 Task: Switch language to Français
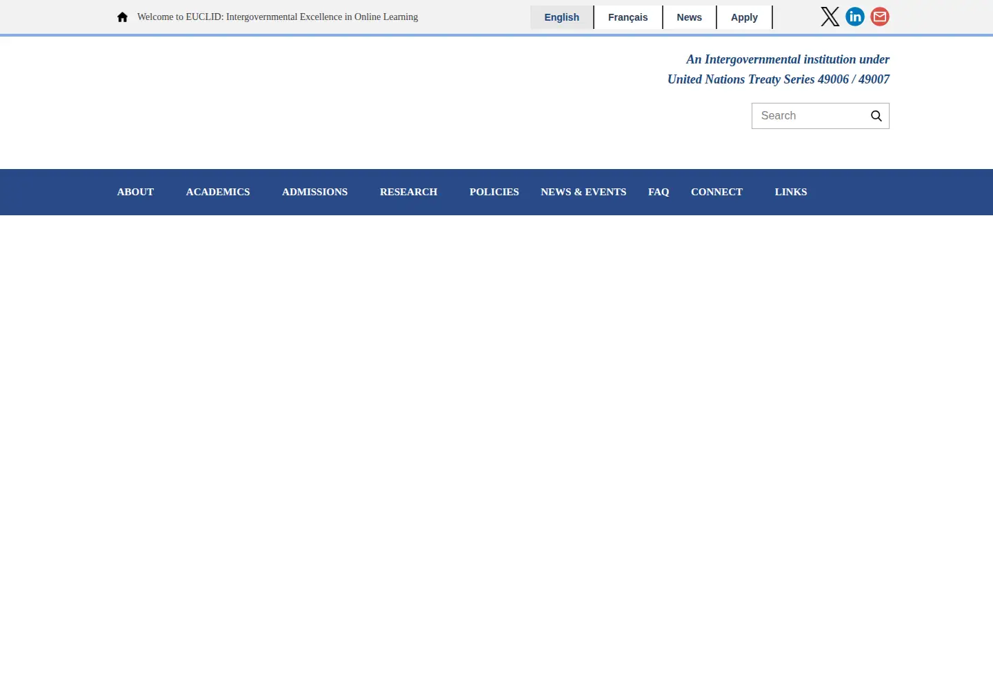628,17
